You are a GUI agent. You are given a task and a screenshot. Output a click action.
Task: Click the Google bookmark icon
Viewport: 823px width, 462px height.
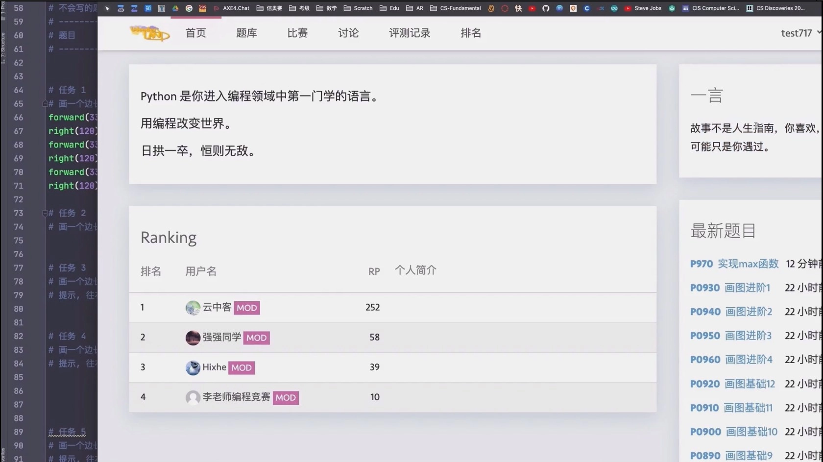coord(189,8)
